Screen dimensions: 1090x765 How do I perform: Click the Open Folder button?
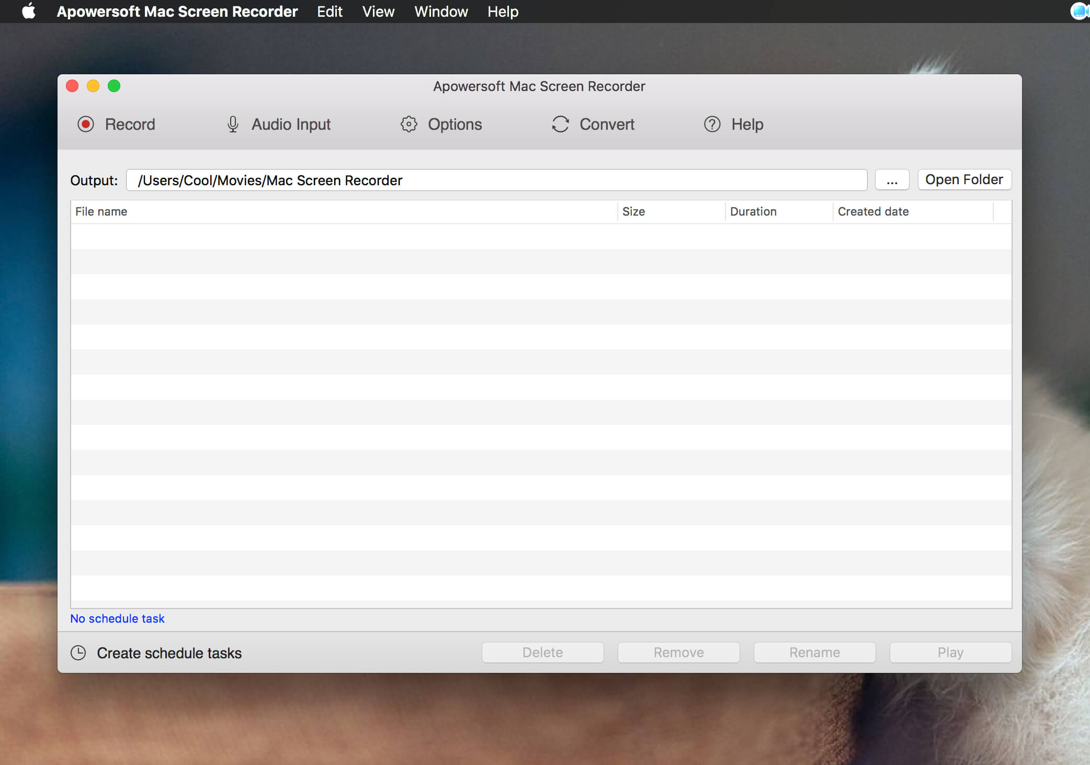point(964,179)
